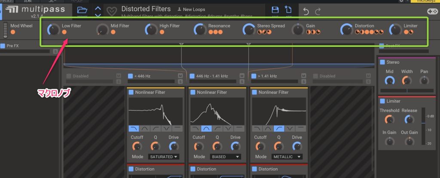Step to the previous preset with the up arrow
The height and width of the screenshot is (178, 440).
click(98, 8)
